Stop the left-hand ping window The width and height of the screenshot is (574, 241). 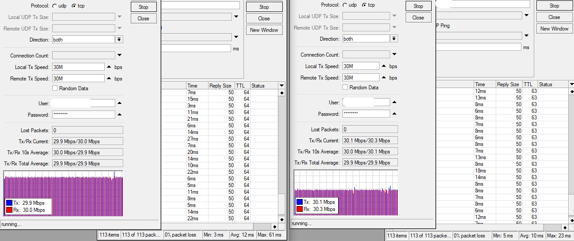[264, 7]
